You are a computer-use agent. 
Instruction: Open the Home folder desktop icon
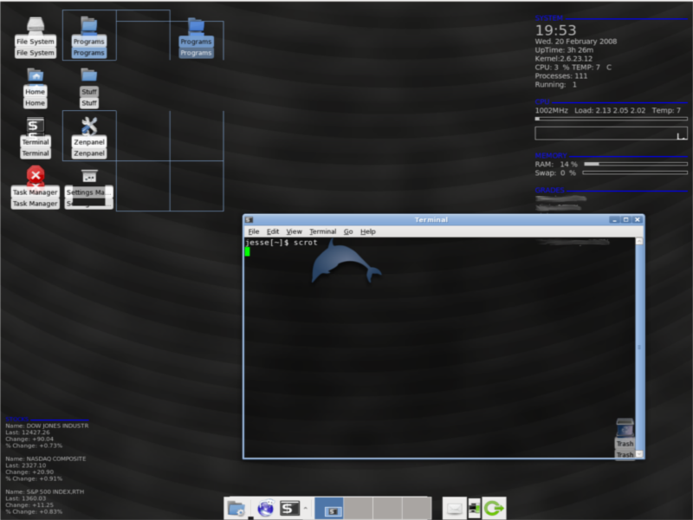(x=36, y=76)
